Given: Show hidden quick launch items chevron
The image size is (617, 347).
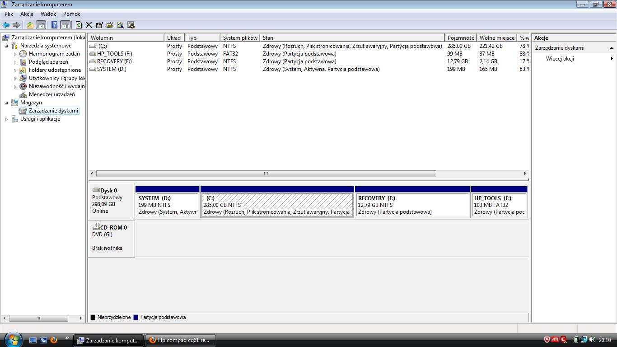Looking at the screenshot, I should (x=67, y=338).
